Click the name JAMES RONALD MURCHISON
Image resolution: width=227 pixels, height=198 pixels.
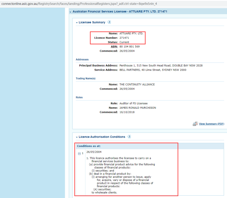138,108
